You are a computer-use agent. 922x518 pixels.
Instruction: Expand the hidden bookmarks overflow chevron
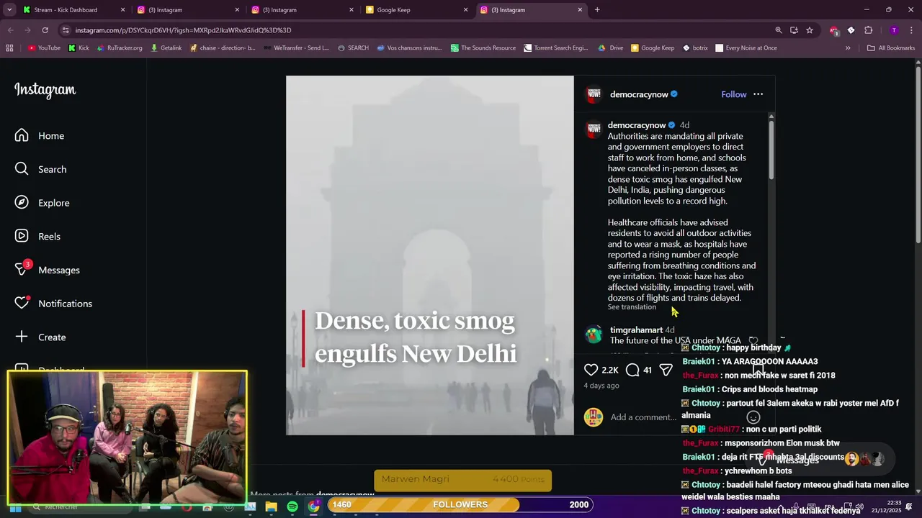click(848, 48)
